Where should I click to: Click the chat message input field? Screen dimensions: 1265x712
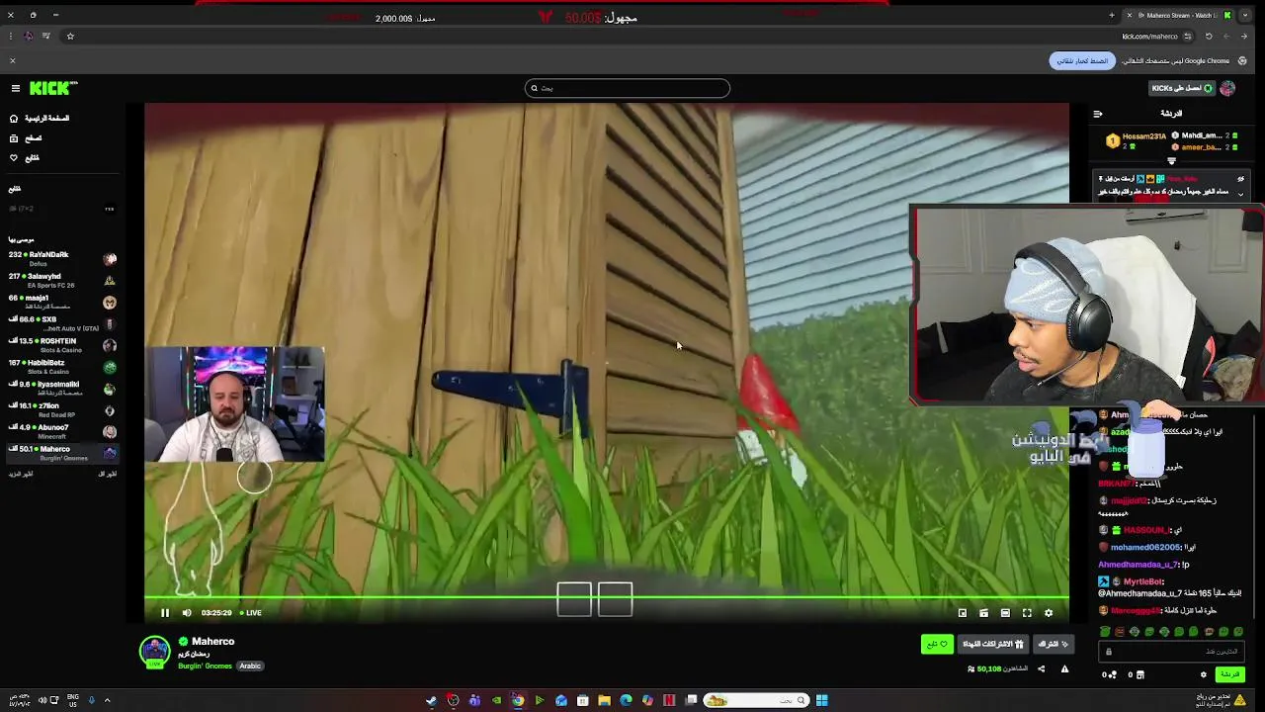(1171, 652)
